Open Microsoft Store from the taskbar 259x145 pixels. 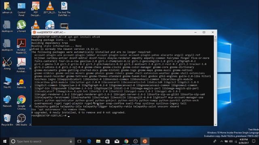point(108,141)
